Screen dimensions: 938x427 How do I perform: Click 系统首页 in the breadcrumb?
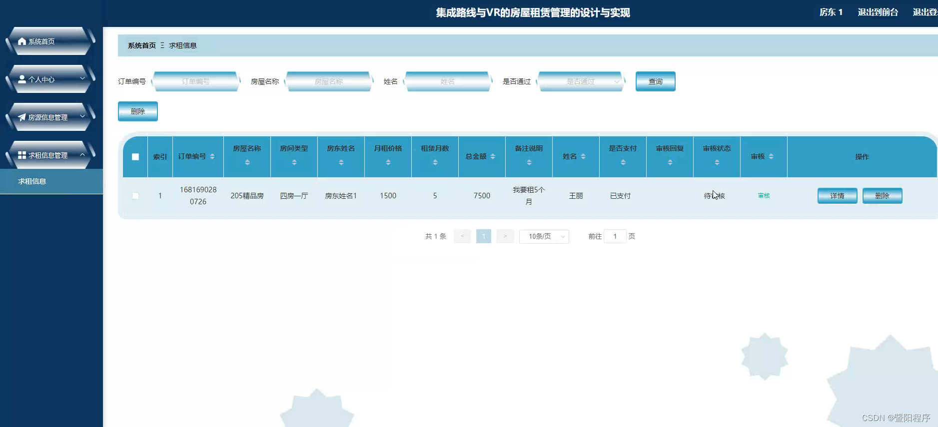(x=142, y=45)
